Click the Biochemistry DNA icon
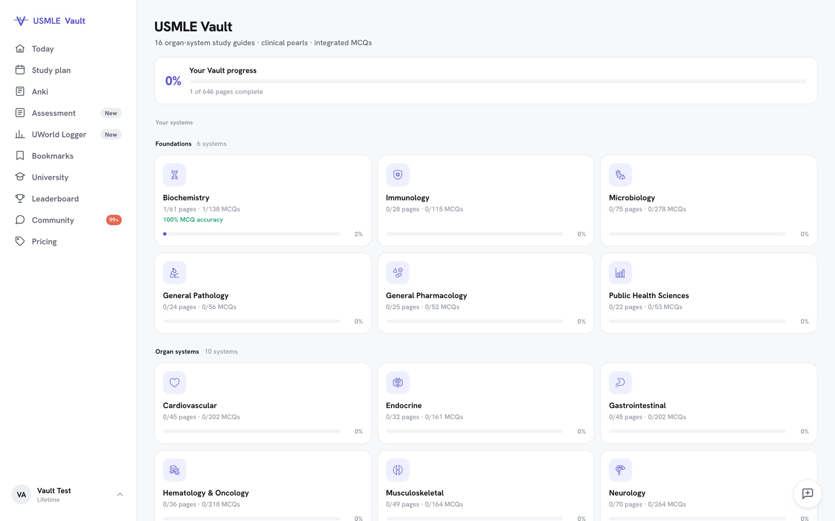 pos(175,175)
